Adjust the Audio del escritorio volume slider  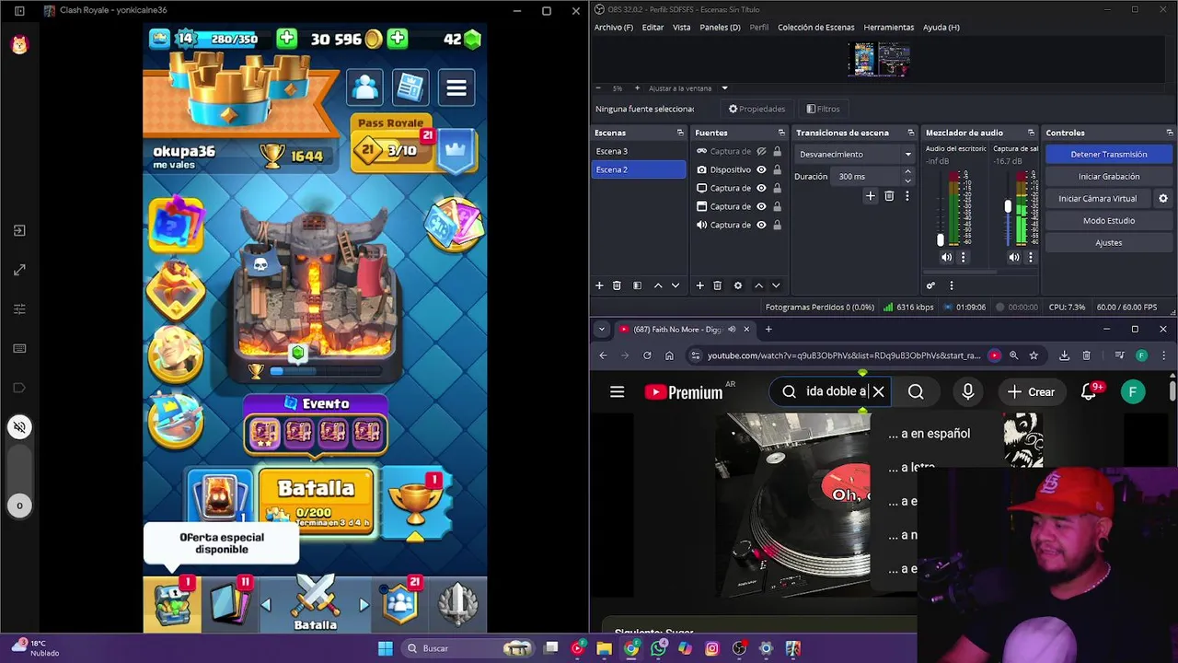click(x=941, y=239)
